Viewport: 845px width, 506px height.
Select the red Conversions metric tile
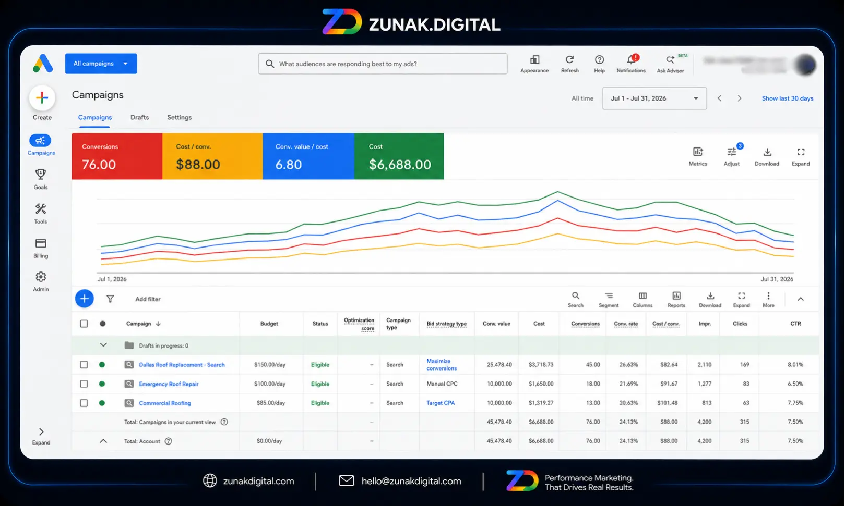point(117,156)
